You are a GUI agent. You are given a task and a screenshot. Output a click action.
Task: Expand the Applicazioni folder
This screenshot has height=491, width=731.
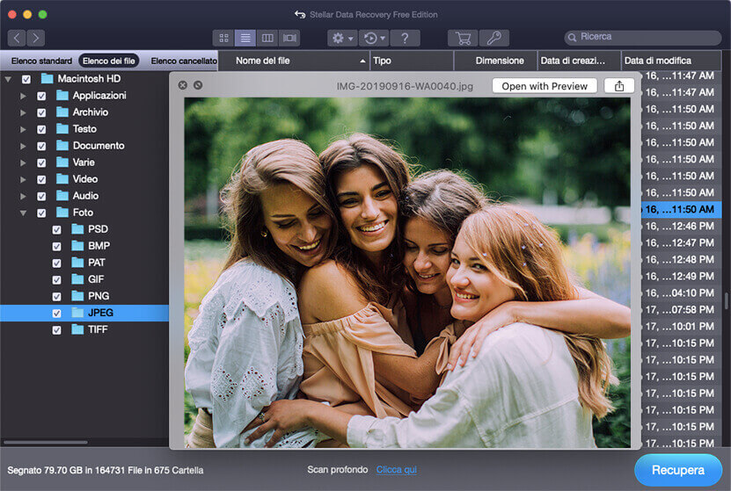(x=23, y=96)
